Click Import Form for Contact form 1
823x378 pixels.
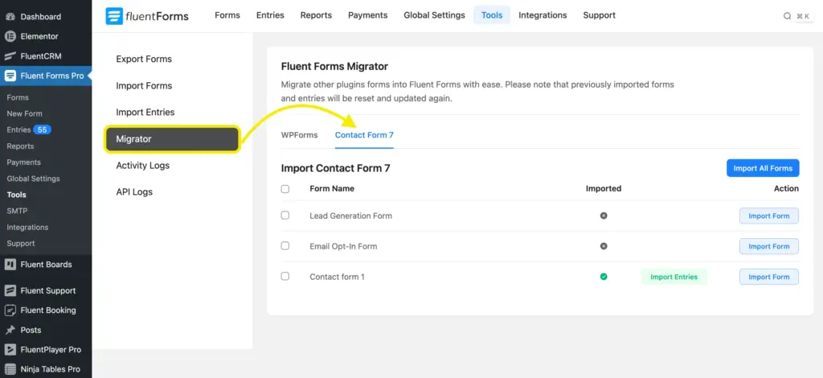769,277
